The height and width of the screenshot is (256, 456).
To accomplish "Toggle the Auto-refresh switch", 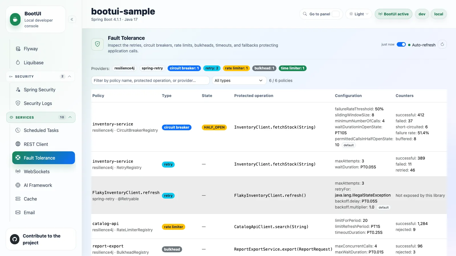I will (401, 44).
